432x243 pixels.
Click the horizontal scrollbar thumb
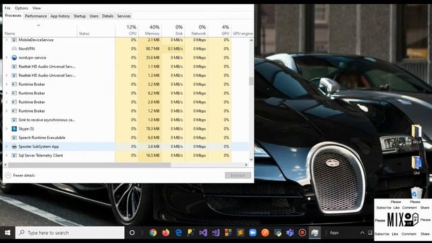[x=89, y=165]
